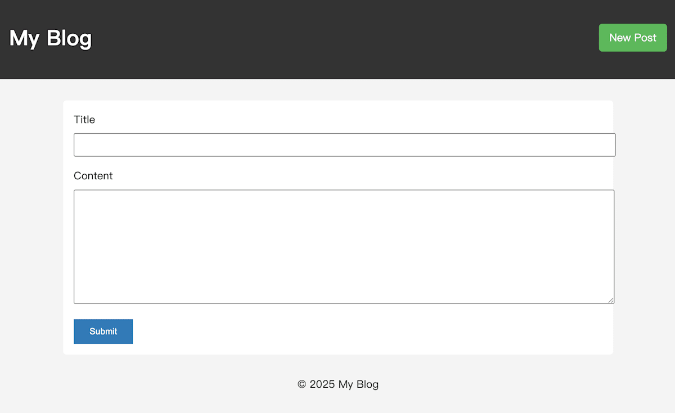Select the My Blog site heading
Image resolution: width=675 pixels, height=413 pixels.
50,38
